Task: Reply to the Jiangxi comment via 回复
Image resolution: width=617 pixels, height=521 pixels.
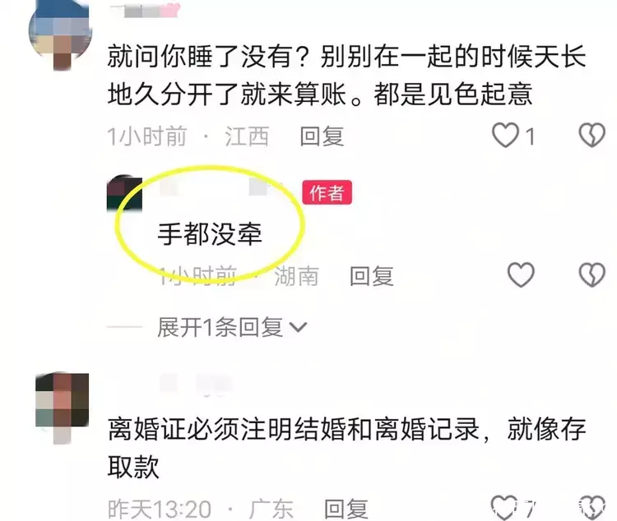Action: click(x=322, y=136)
